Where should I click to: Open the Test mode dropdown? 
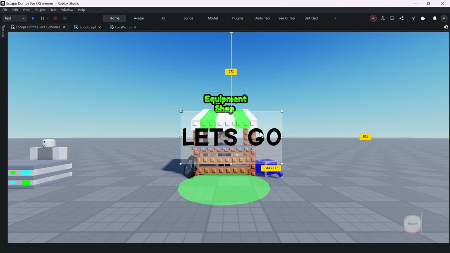[x=15, y=18]
